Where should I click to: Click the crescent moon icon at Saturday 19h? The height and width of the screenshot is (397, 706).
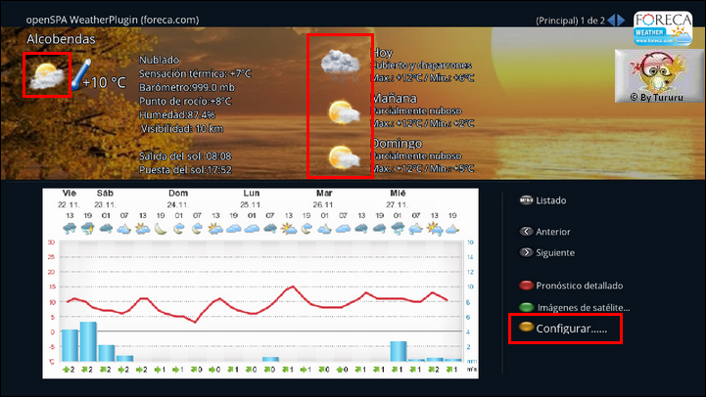[161, 229]
